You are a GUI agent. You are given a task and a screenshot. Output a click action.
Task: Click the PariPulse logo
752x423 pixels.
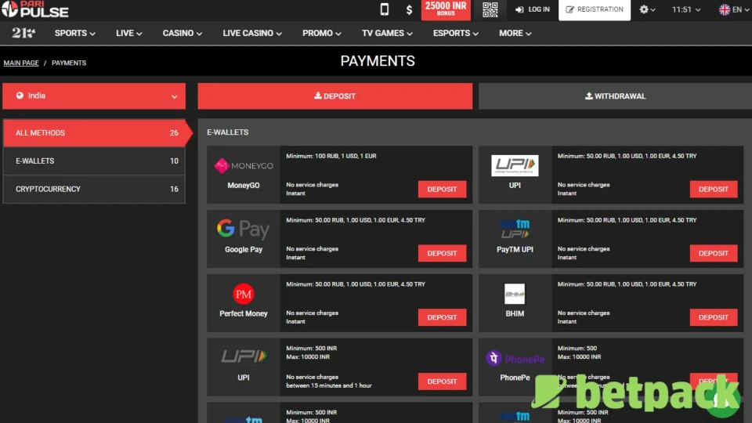pyautogui.click(x=35, y=9)
